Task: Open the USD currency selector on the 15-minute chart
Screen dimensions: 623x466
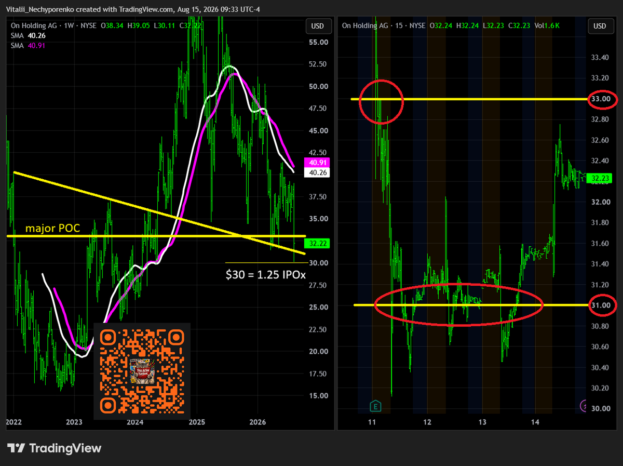Action: (600, 26)
